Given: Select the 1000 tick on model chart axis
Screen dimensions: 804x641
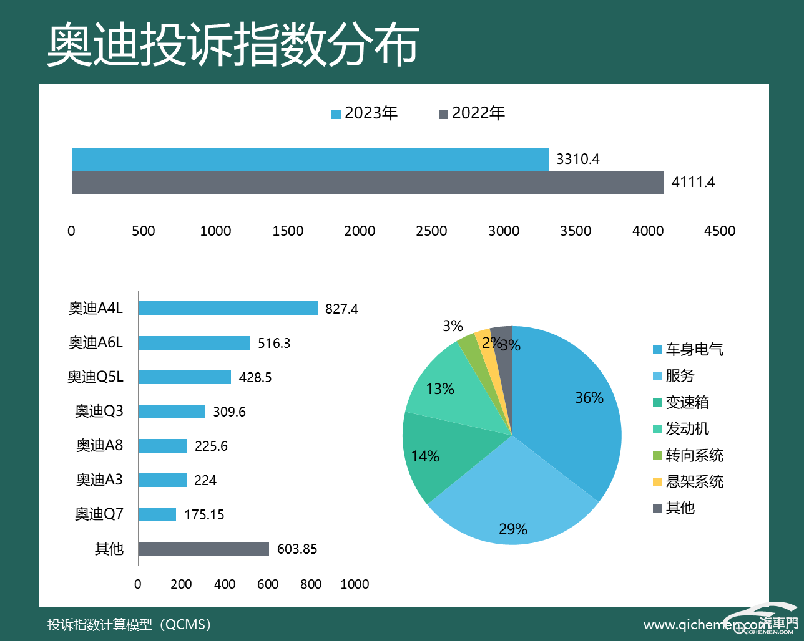Looking at the screenshot, I should tap(355, 584).
